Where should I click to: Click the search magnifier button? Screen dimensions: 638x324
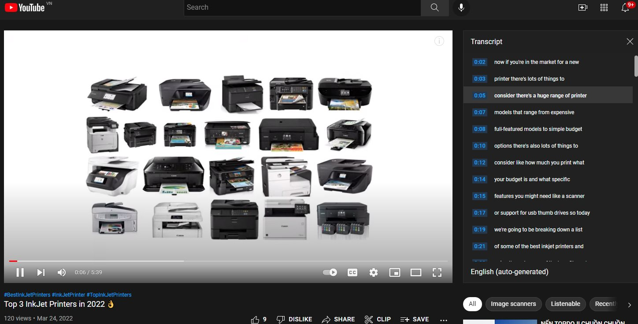pyautogui.click(x=435, y=7)
